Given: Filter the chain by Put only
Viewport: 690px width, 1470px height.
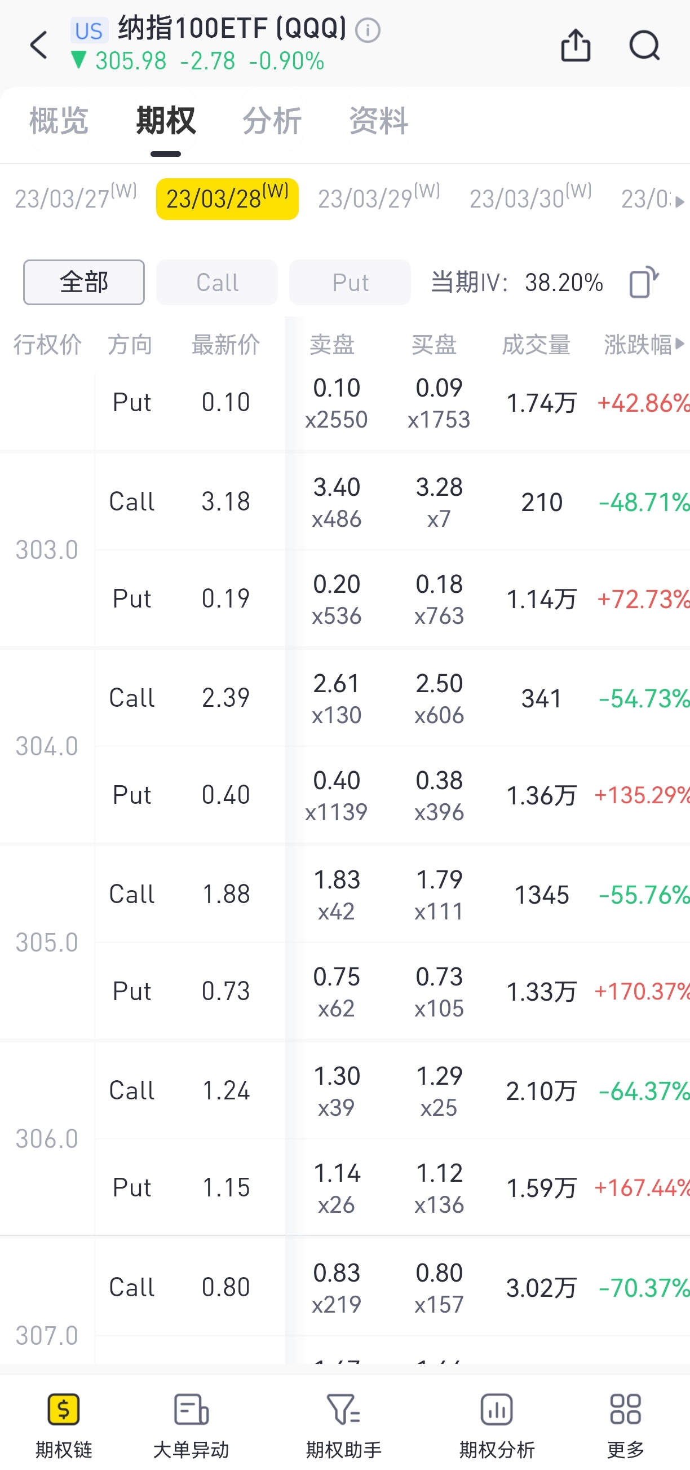Looking at the screenshot, I should pos(350,283).
